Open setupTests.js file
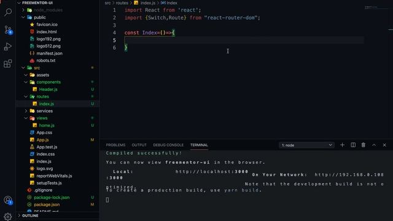This screenshot has width=393, height=221. pyautogui.click(x=49, y=183)
